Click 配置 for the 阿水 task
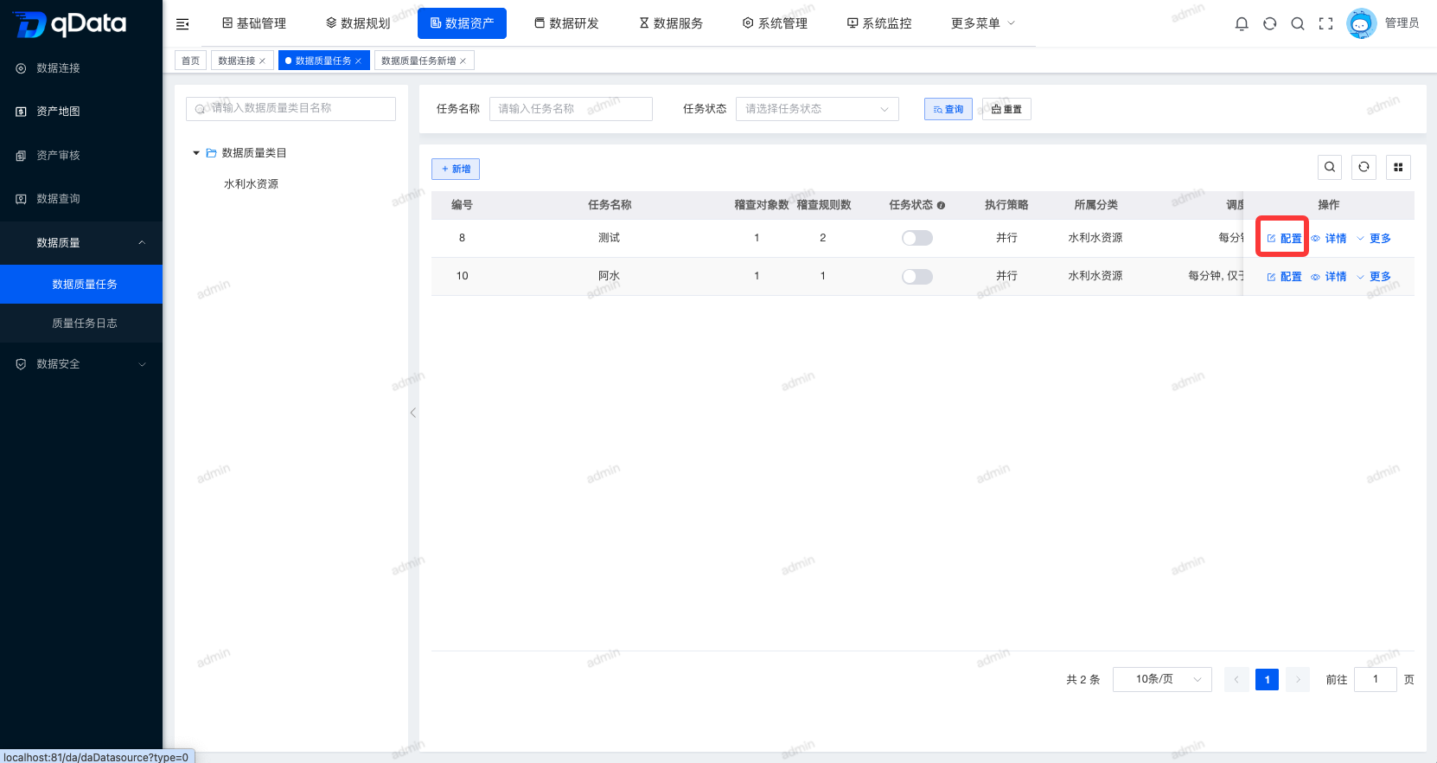The image size is (1437, 763). 1284,276
